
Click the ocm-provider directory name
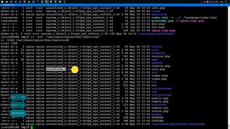coord(161,89)
